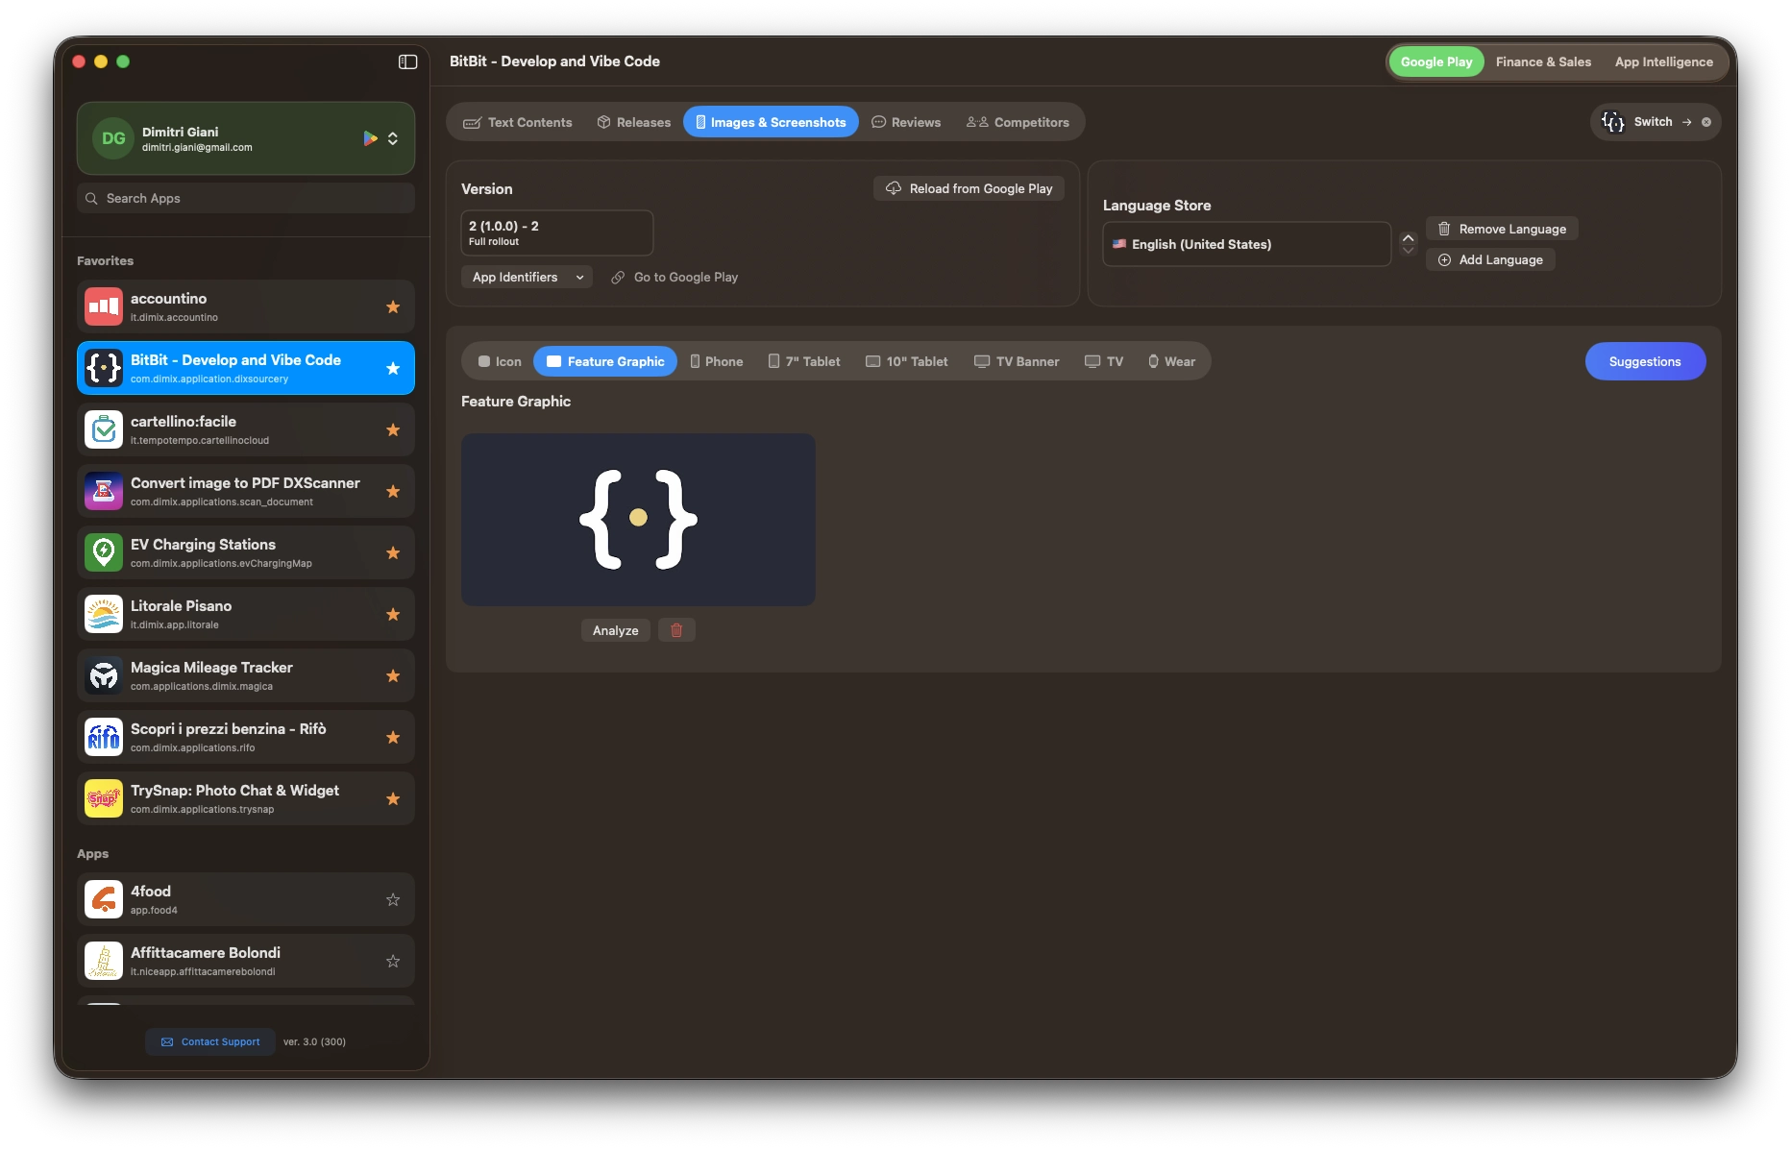Switch to the Reviews tab
The width and height of the screenshot is (1791, 1150).
pyautogui.click(x=906, y=122)
